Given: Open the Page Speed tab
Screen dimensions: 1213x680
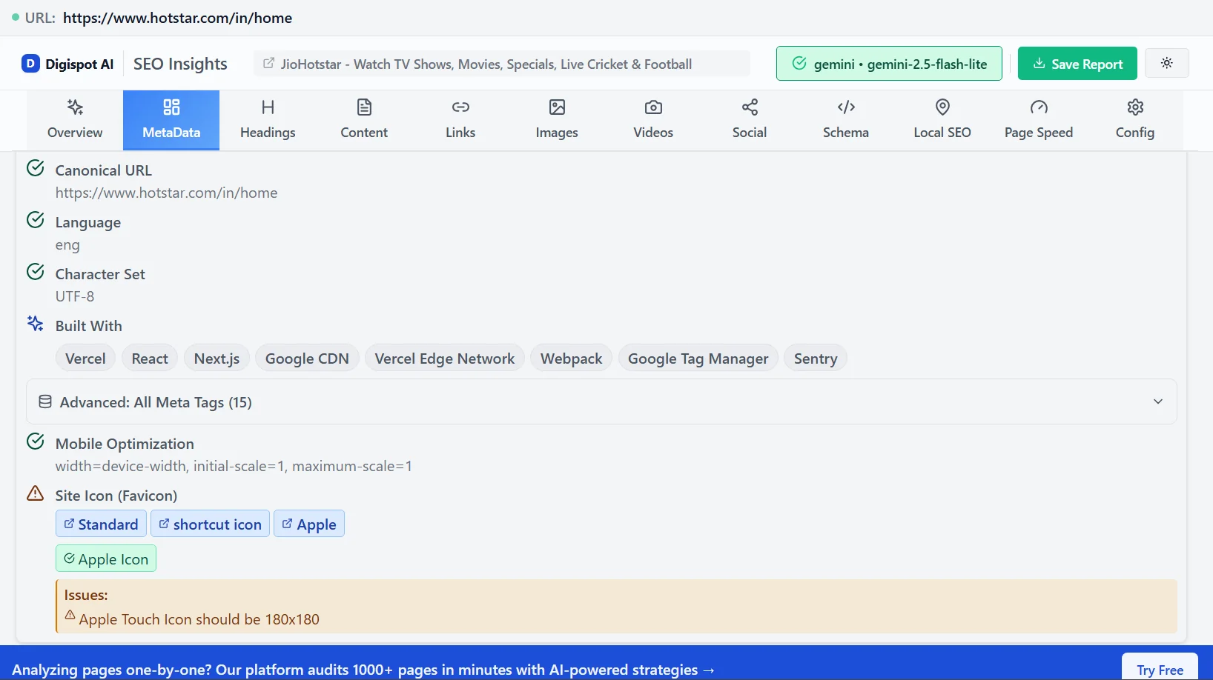Looking at the screenshot, I should [x=1039, y=120].
